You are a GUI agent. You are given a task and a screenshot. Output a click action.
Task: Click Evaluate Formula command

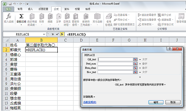165,25
